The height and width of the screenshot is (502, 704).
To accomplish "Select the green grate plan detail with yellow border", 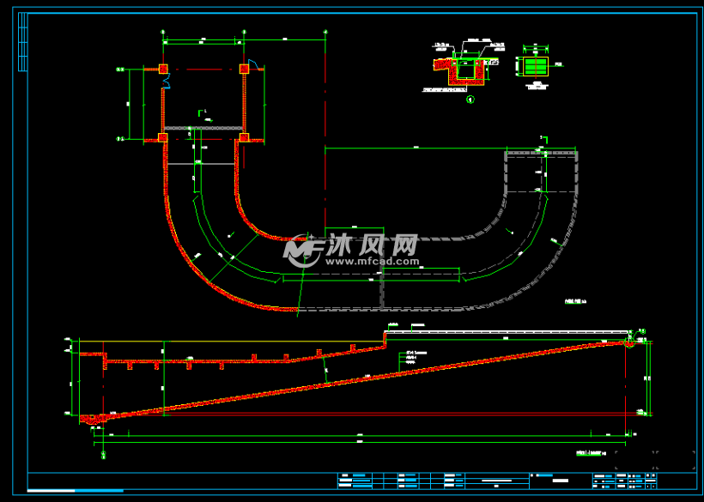I will (536, 66).
